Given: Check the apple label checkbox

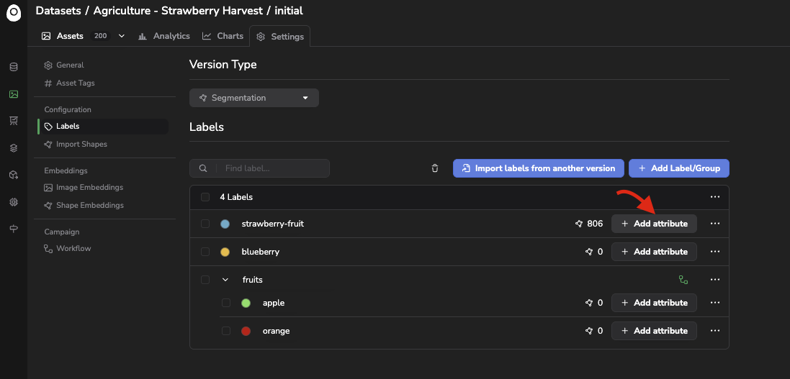Looking at the screenshot, I should [x=226, y=303].
